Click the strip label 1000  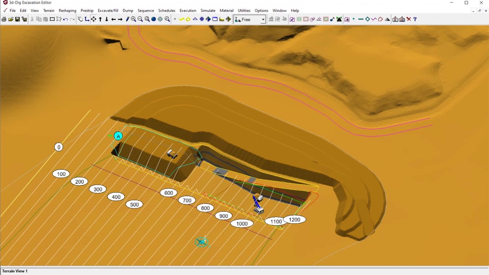click(x=242, y=224)
